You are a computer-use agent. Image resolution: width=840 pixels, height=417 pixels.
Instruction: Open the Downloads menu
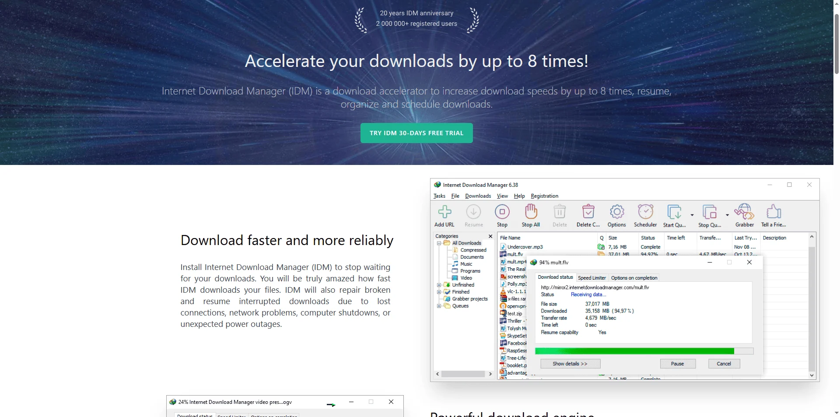pyautogui.click(x=478, y=196)
